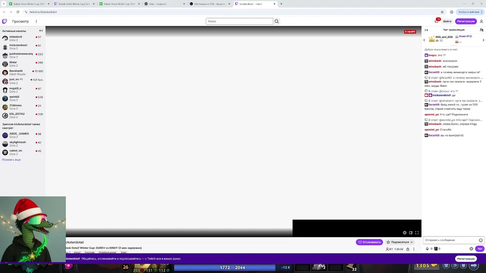
Task: Open the 21dimass channel
Action: click(23, 107)
